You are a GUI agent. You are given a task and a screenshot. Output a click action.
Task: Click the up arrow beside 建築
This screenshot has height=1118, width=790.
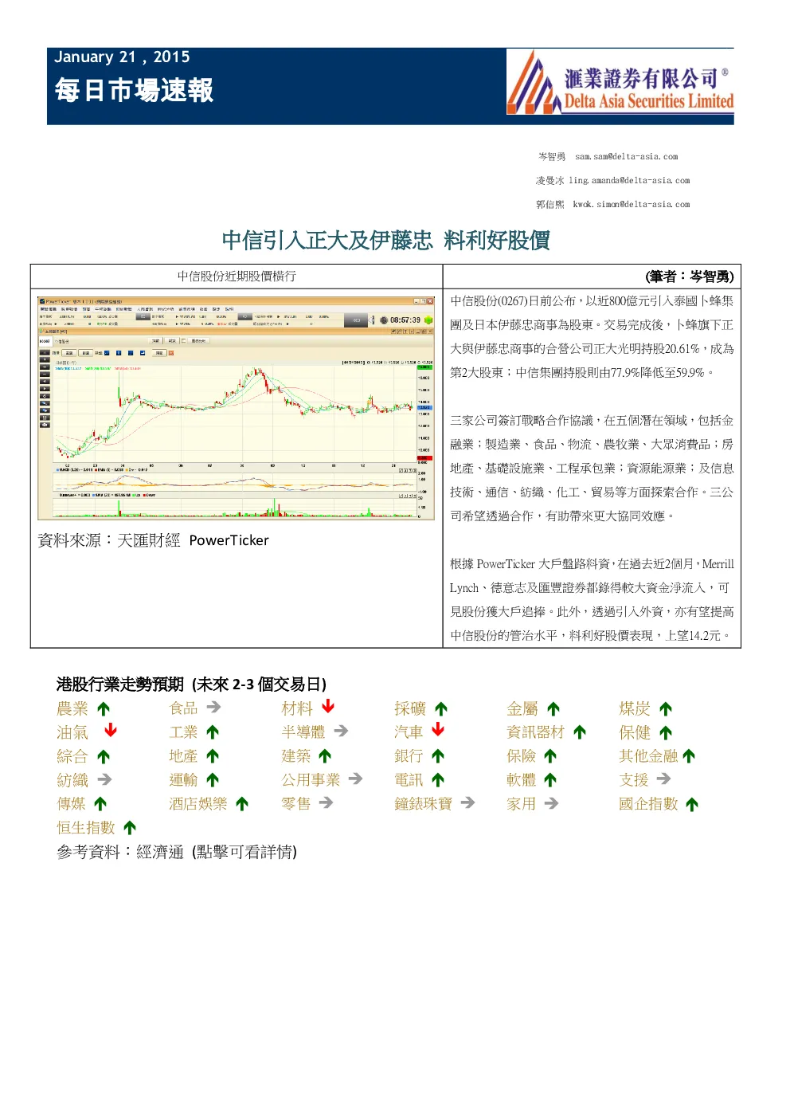(x=325, y=756)
